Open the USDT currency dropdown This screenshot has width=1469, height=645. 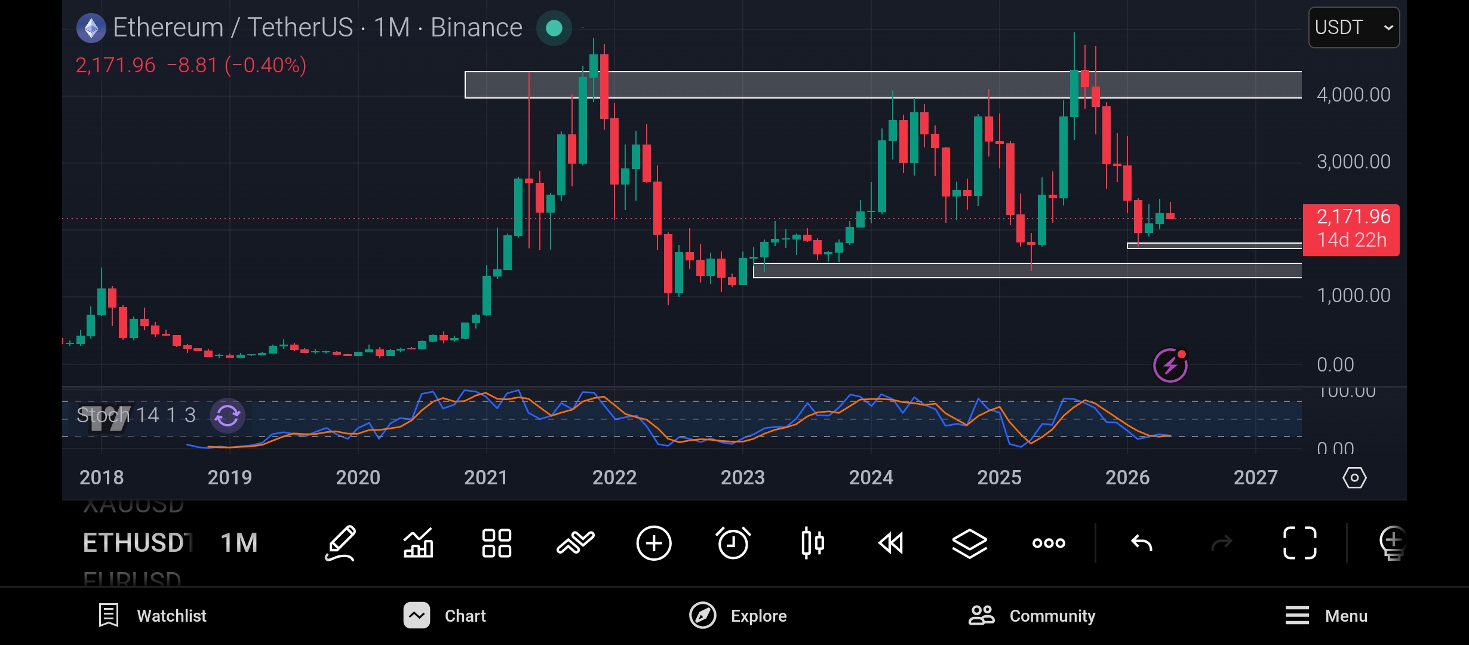point(1354,27)
